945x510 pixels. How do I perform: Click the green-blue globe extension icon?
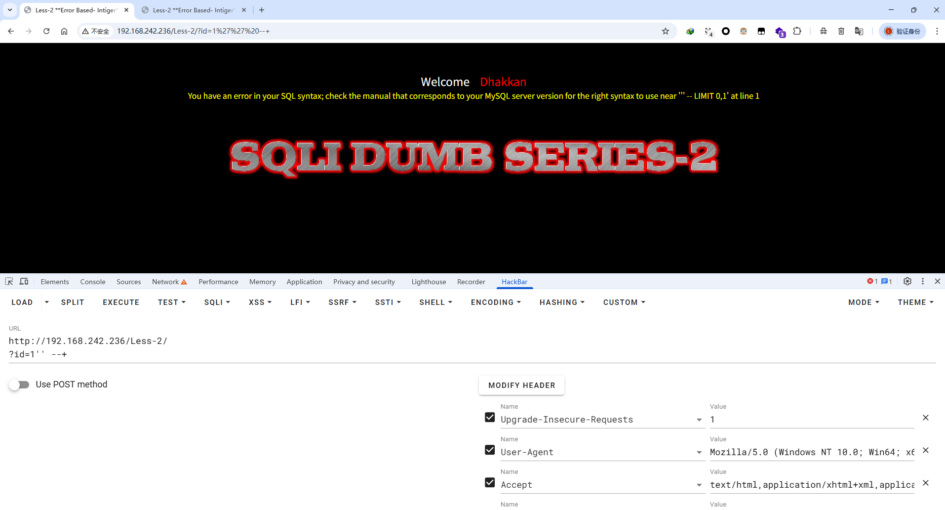pos(690,31)
